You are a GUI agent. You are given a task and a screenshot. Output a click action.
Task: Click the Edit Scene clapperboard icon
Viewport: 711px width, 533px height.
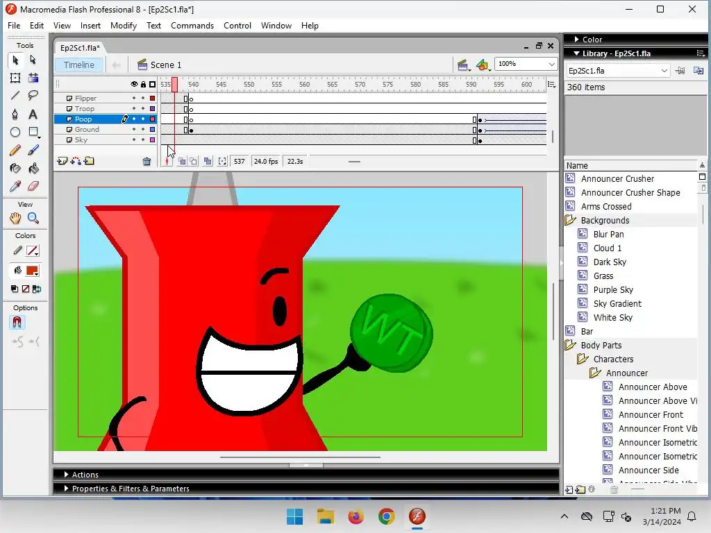[463, 65]
